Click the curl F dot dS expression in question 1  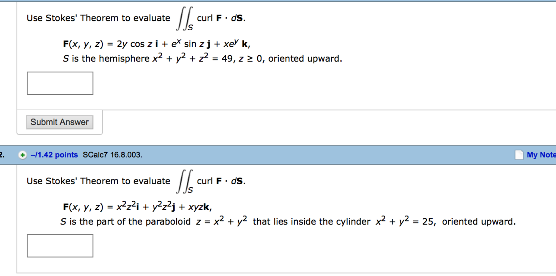pos(220,18)
